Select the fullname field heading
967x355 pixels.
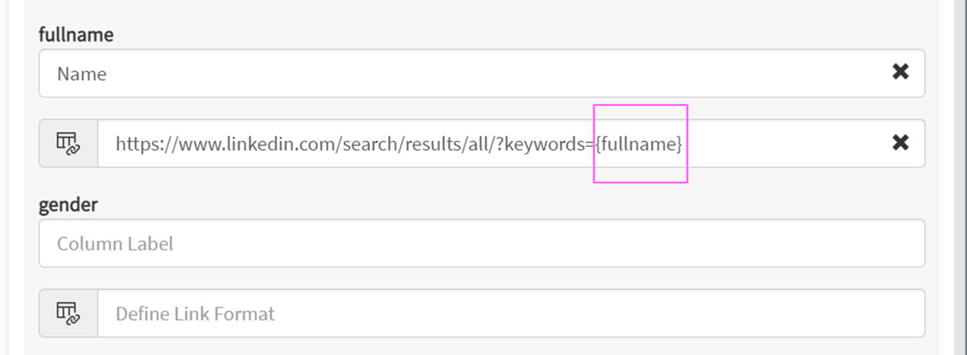[x=76, y=34]
